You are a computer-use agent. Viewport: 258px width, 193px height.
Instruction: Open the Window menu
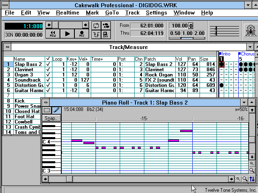pos(184,12)
